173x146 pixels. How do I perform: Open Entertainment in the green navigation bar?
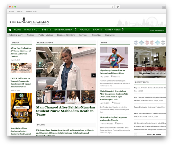pos(64,30)
